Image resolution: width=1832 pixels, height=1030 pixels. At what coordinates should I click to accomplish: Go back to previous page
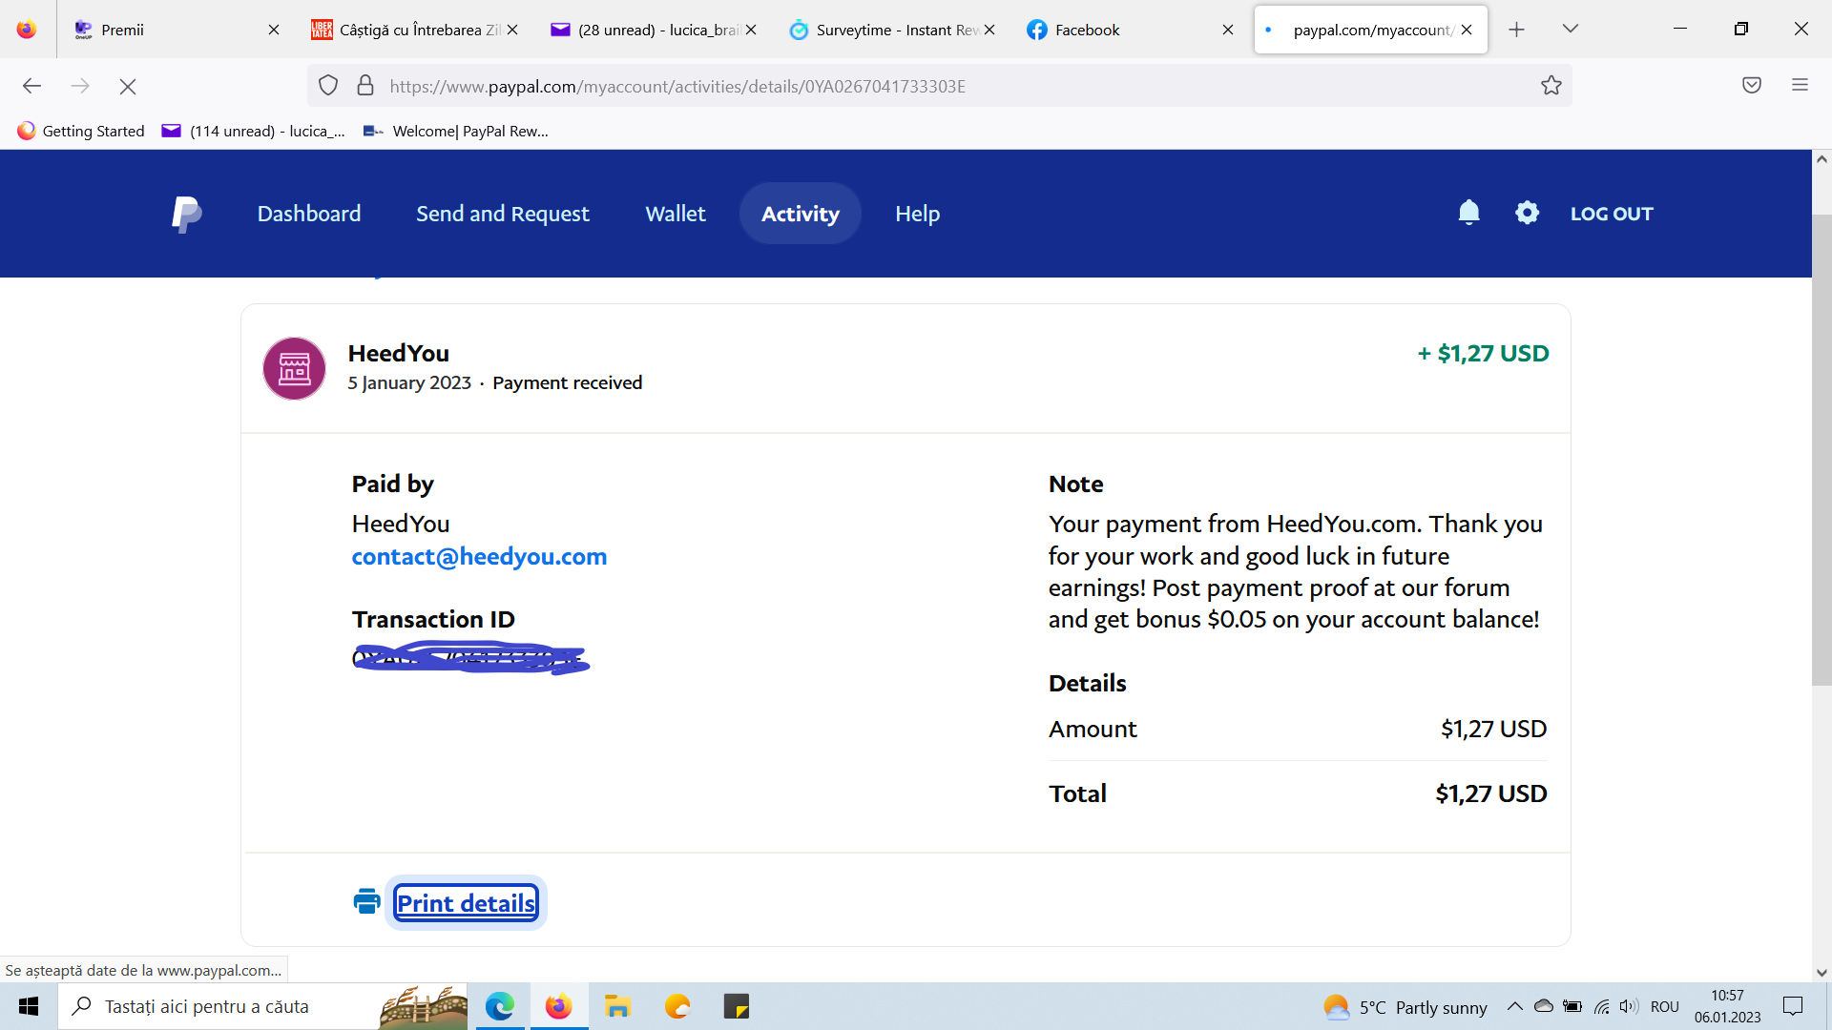[31, 87]
